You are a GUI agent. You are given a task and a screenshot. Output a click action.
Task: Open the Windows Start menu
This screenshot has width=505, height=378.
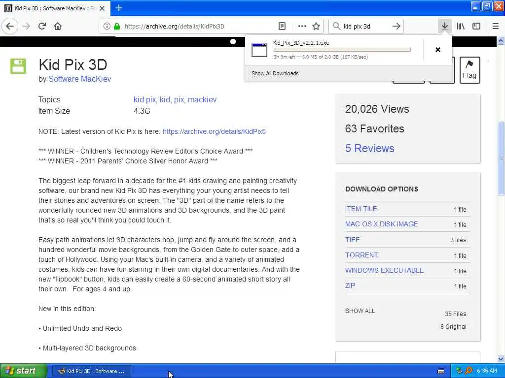click(23, 371)
